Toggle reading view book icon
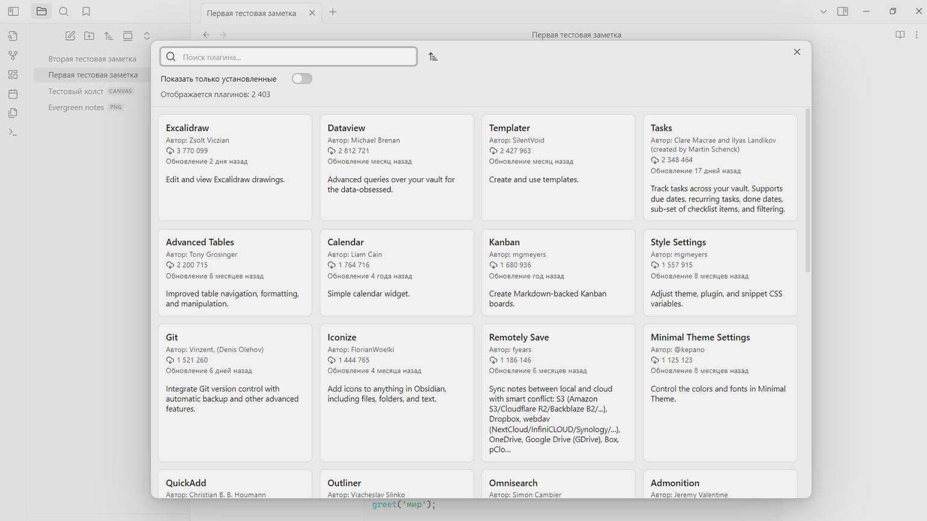 900,35
